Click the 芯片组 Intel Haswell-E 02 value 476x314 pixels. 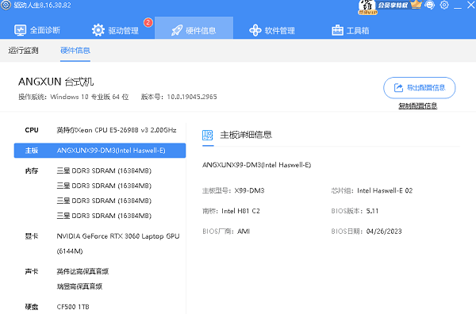(x=385, y=190)
